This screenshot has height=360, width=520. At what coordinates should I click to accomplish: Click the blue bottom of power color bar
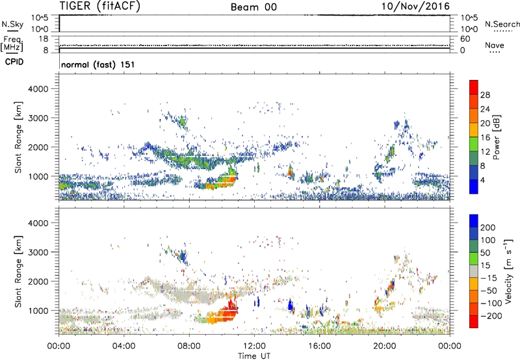(x=474, y=186)
